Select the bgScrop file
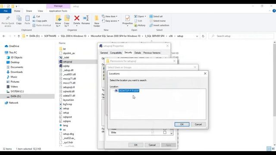 pos(66,104)
